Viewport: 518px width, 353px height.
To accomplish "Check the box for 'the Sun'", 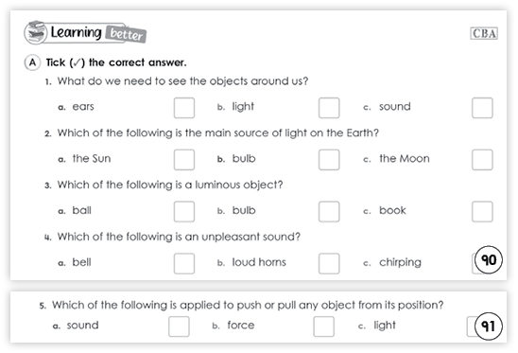I will pyautogui.click(x=184, y=160).
